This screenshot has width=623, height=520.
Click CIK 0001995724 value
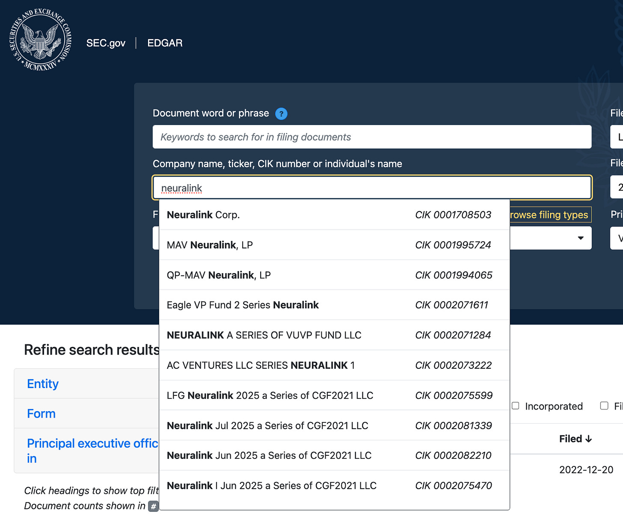[x=453, y=245]
